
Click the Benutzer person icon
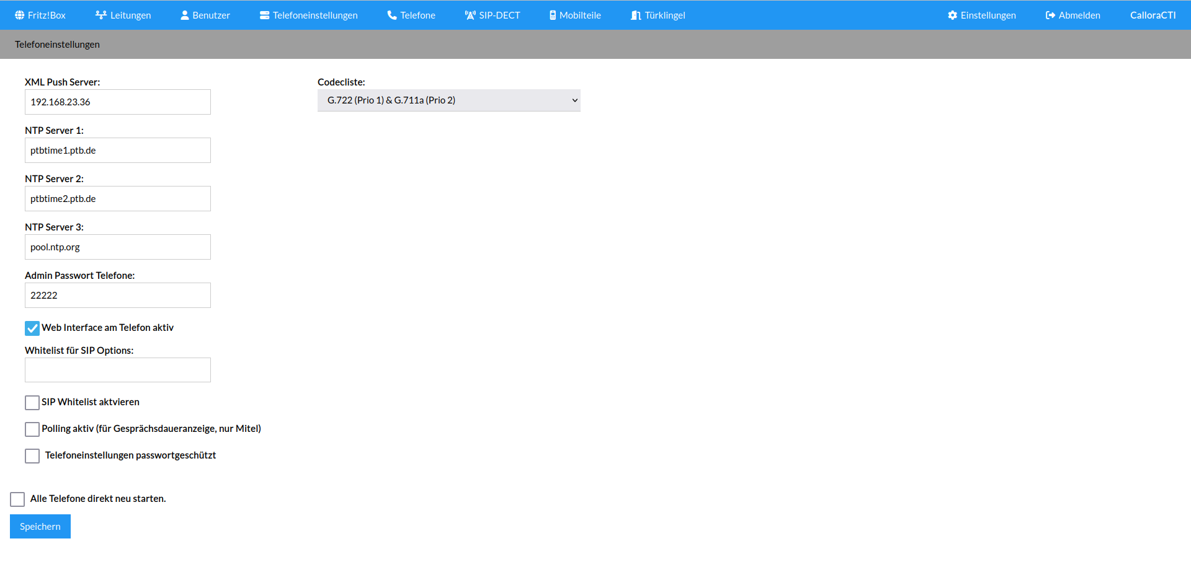(x=185, y=15)
